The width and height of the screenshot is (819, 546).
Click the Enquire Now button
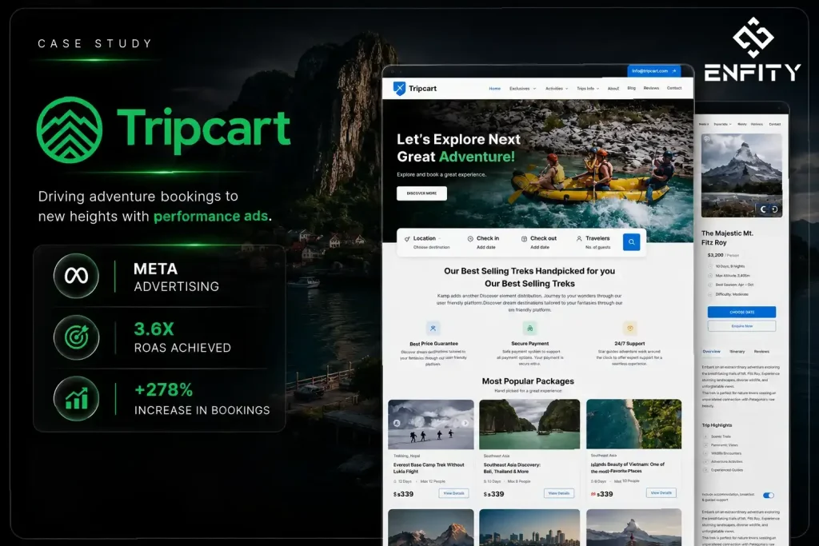click(741, 326)
